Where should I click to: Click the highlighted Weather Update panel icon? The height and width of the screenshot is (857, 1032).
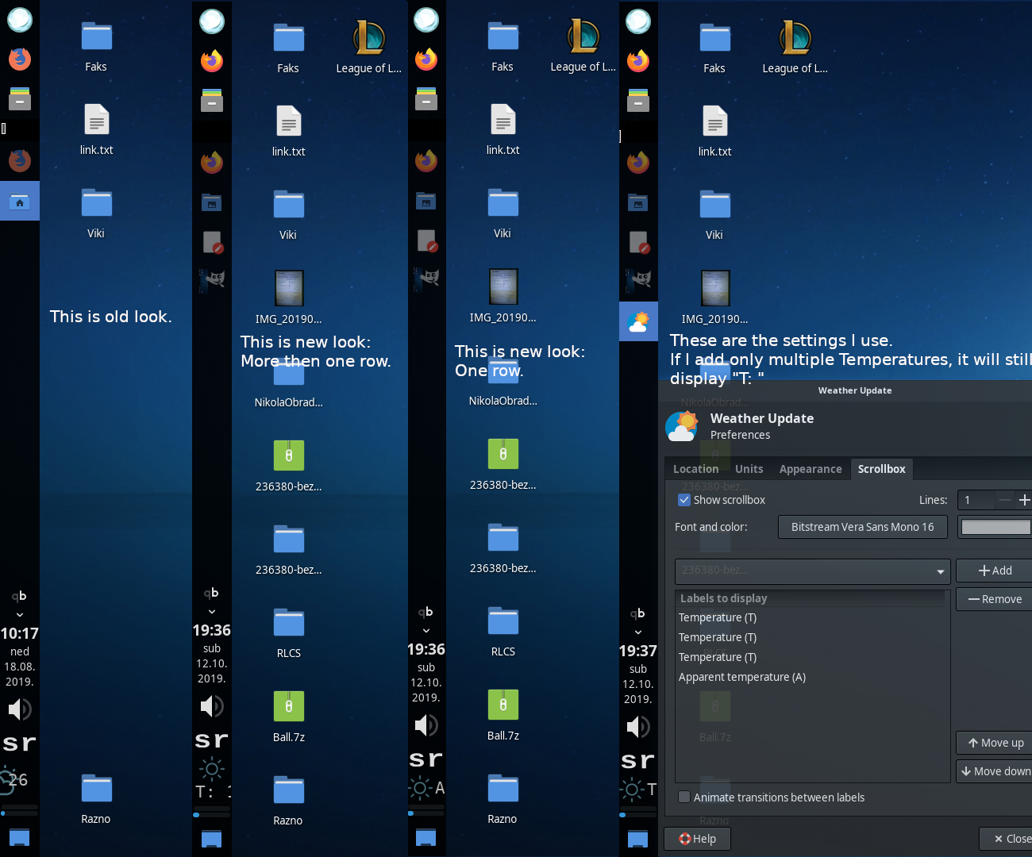click(x=638, y=321)
